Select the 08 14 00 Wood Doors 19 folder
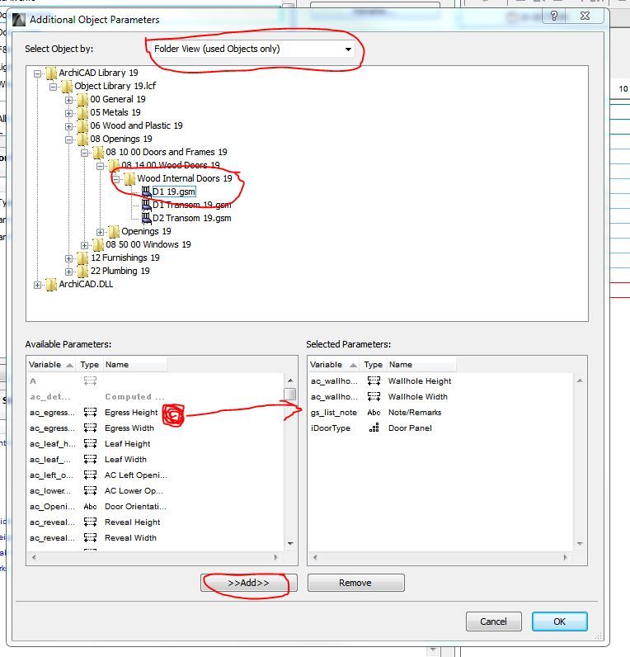This screenshot has height=657, width=630. pos(171,165)
